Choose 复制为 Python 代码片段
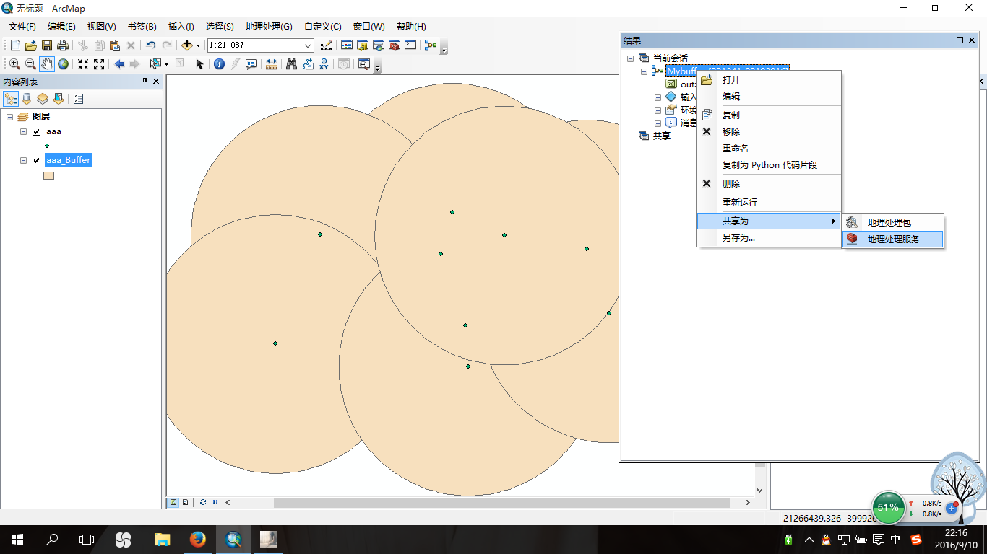The image size is (987, 554). [x=770, y=164]
